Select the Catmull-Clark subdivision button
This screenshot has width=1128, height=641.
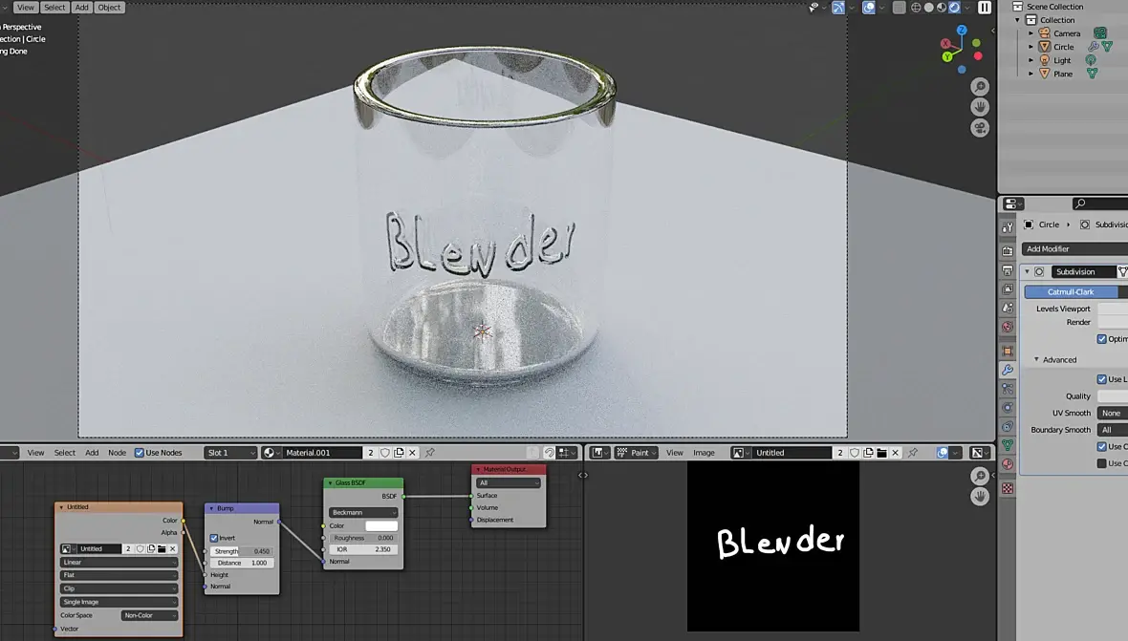pyautogui.click(x=1072, y=291)
